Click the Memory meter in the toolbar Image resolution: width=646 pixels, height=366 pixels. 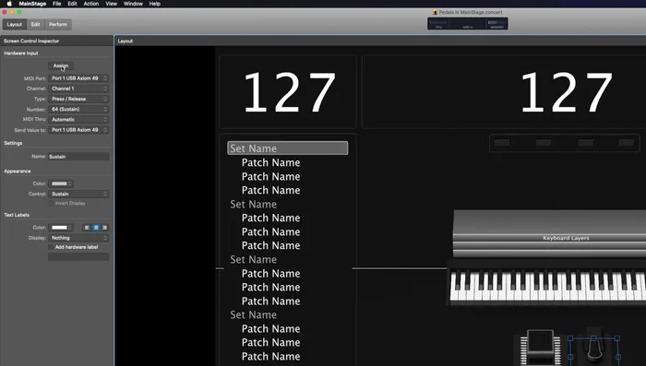(x=496, y=23)
